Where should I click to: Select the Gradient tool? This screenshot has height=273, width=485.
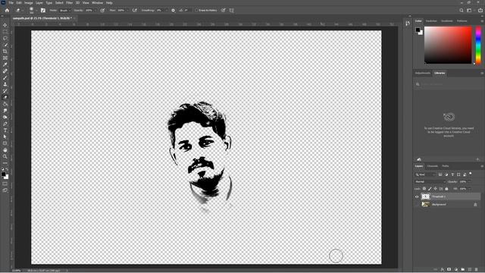(5, 104)
